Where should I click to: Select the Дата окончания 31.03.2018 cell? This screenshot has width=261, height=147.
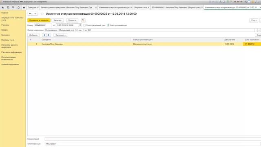click(x=252, y=44)
